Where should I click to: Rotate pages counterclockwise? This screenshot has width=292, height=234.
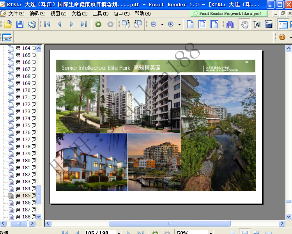pos(138,24)
